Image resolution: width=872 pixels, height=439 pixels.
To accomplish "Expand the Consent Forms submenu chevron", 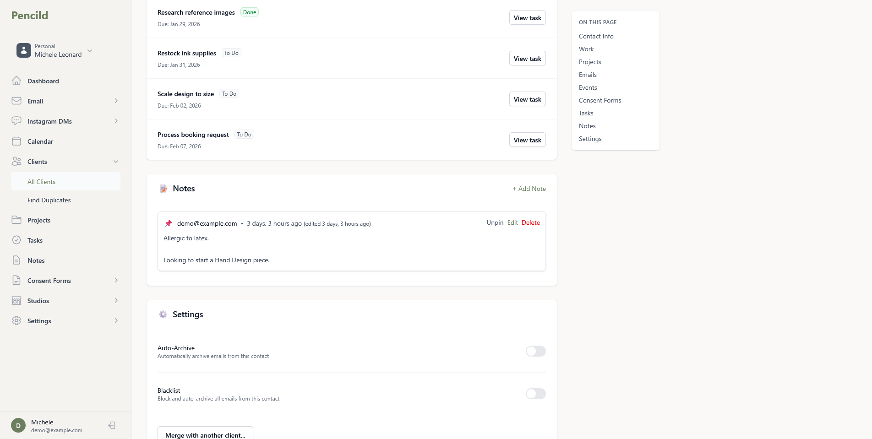I will [x=116, y=281].
